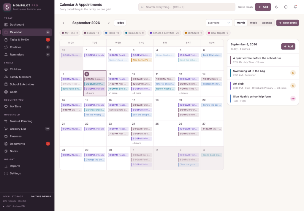The width and height of the screenshot is (304, 211).
Task: Open 'Swimming kit in the bag' reminder entry
Action: pyautogui.click(x=263, y=73)
